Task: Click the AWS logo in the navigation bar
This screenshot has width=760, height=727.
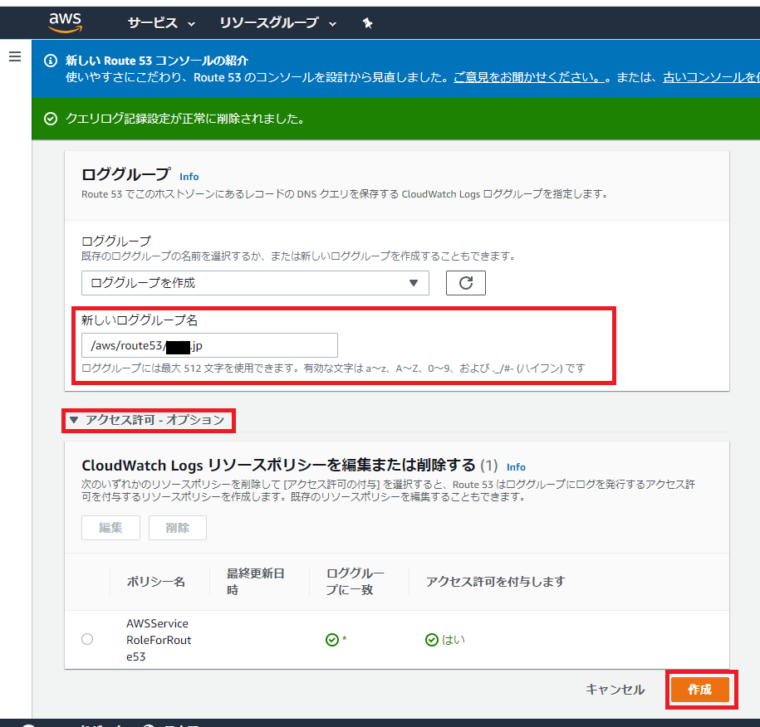Action: (65, 22)
